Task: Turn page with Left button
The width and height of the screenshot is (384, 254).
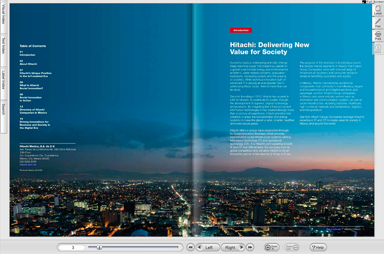Action: tap(208, 247)
